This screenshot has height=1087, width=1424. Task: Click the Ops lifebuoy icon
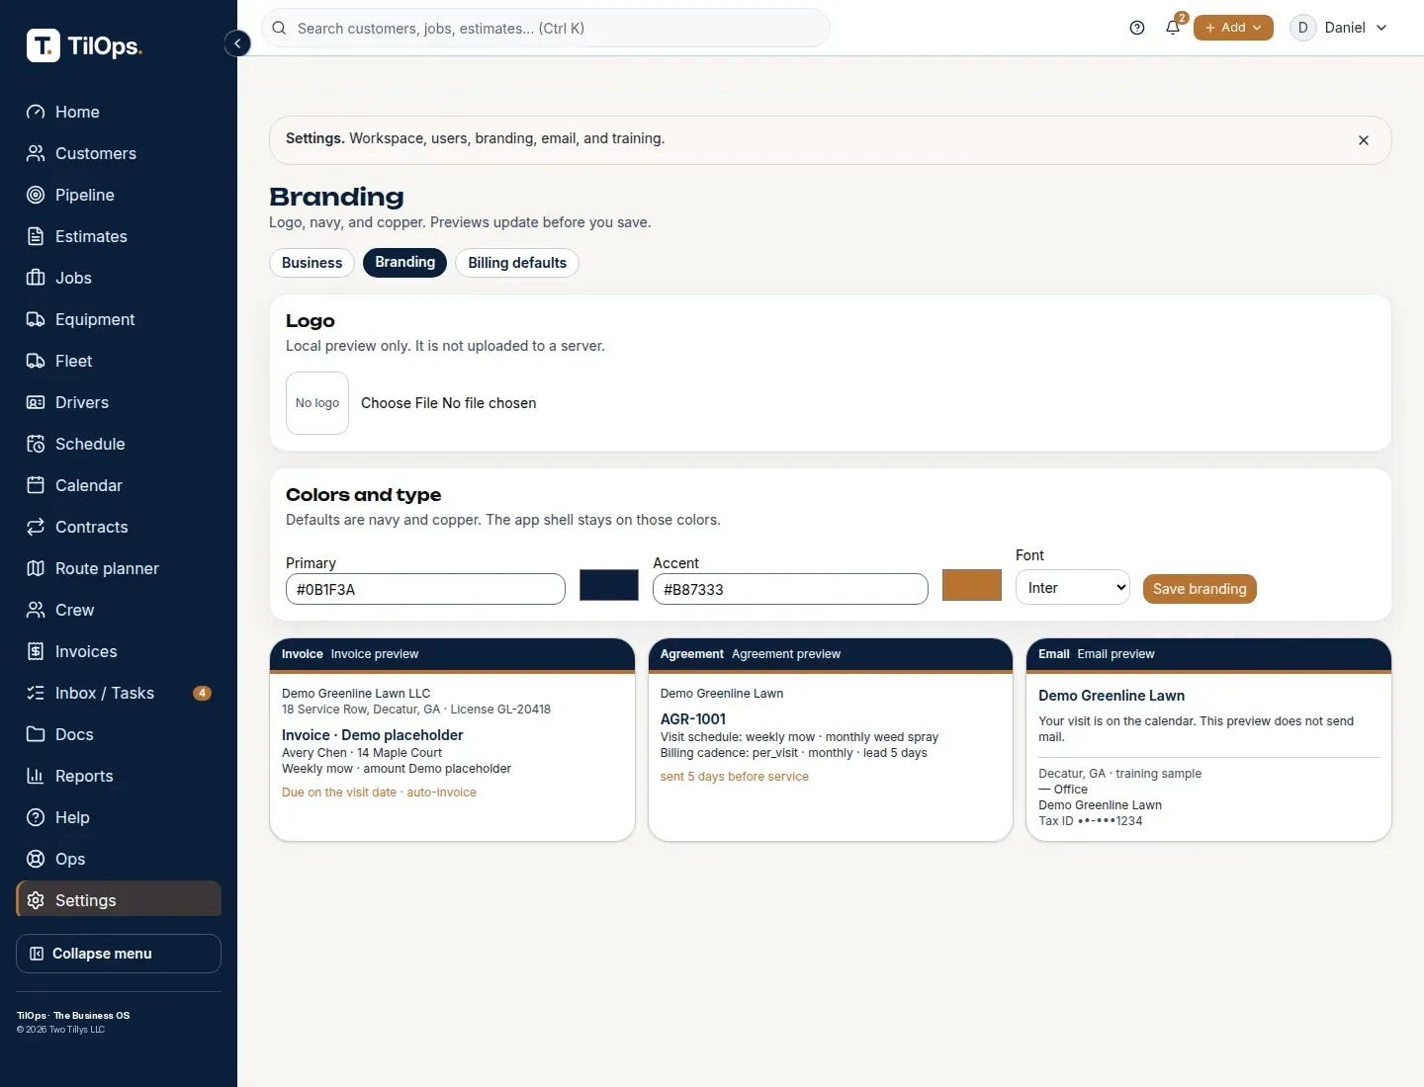point(36,859)
